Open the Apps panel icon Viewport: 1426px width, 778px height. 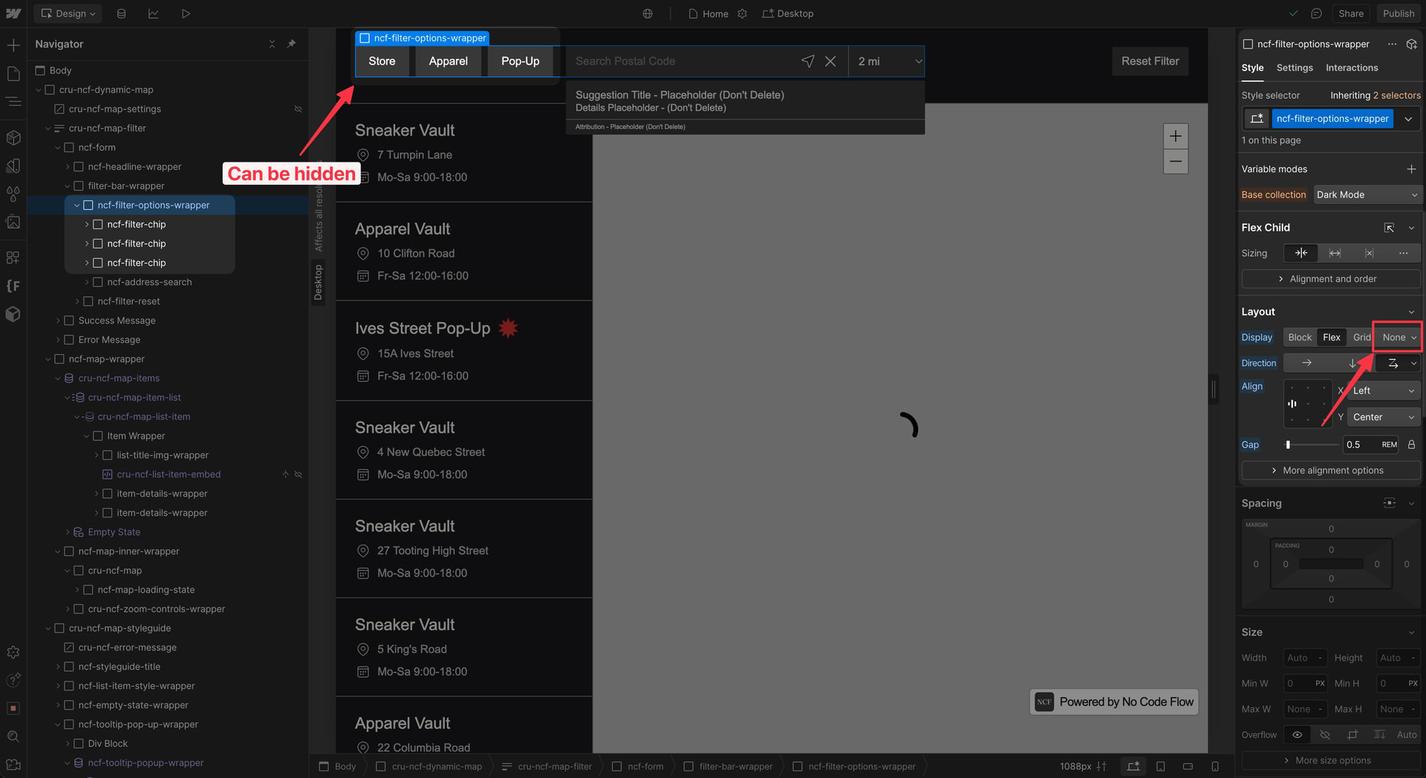pyautogui.click(x=13, y=258)
